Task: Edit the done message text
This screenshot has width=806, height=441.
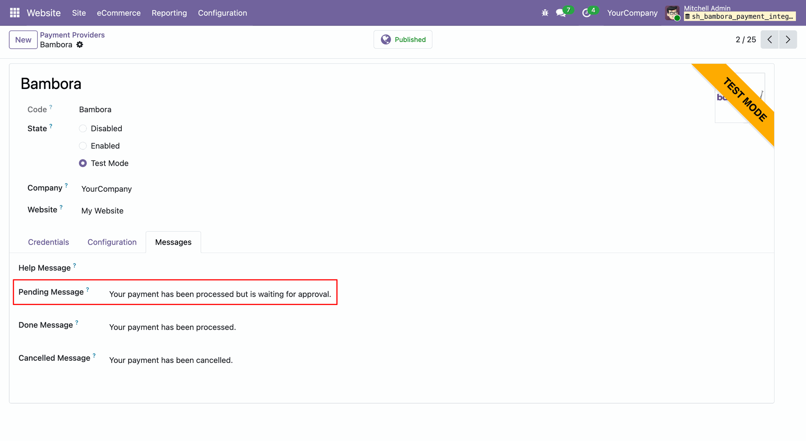Action: pos(173,327)
